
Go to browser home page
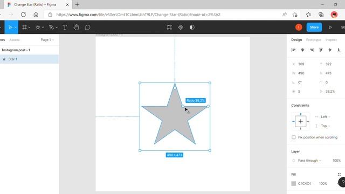(36, 15)
